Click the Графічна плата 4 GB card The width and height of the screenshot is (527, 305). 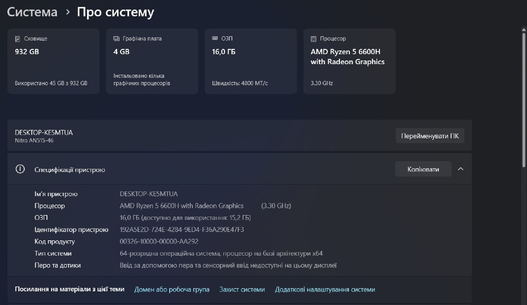pyautogui.click(x=152, y=60)
